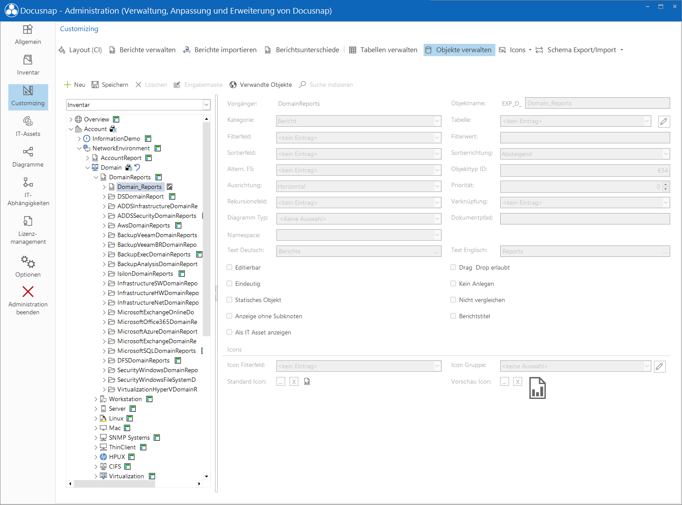Screen dimensions: 682x505
Task: Click the edit pencil next to Icon Gruppe
Action: [x=660, y=366]
